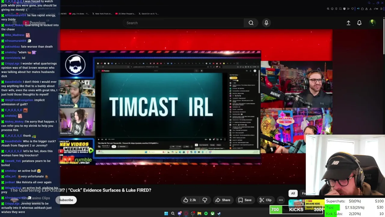
Task: Click username vvvvictoria in chat
Action: 13,58
